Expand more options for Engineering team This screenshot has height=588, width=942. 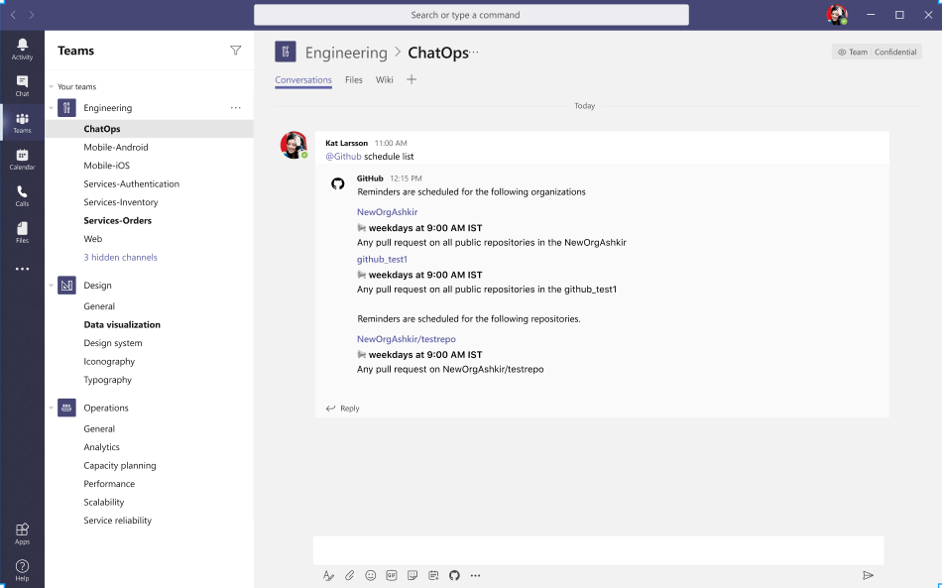pos(236,107)
